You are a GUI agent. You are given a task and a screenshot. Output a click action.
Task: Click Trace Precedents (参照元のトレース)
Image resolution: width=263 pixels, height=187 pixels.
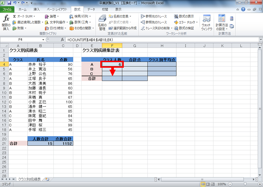[154, 16]
